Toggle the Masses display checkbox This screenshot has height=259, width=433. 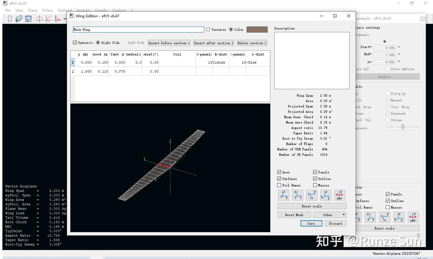pyautogui.click(x=315, y=185)
